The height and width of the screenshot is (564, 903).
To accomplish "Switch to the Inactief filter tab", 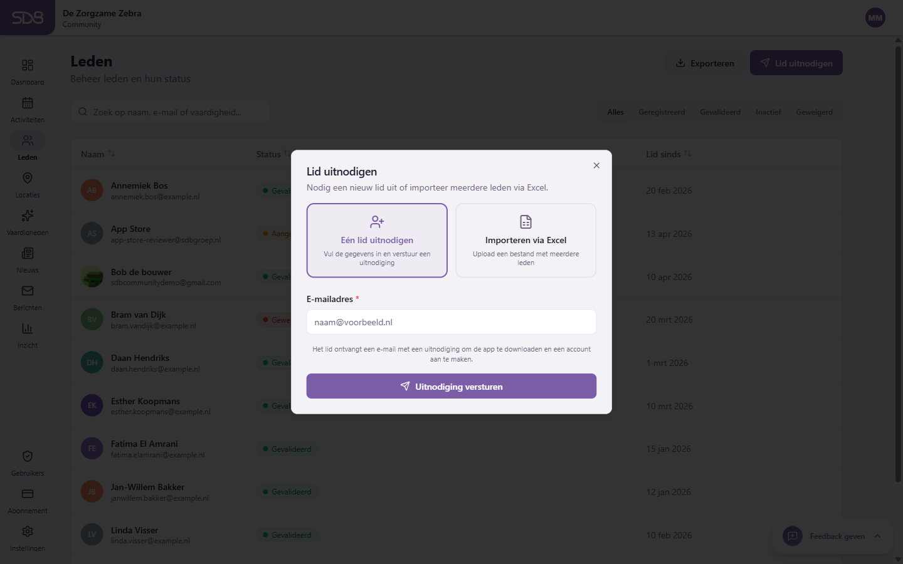I will tap(768, 112).
